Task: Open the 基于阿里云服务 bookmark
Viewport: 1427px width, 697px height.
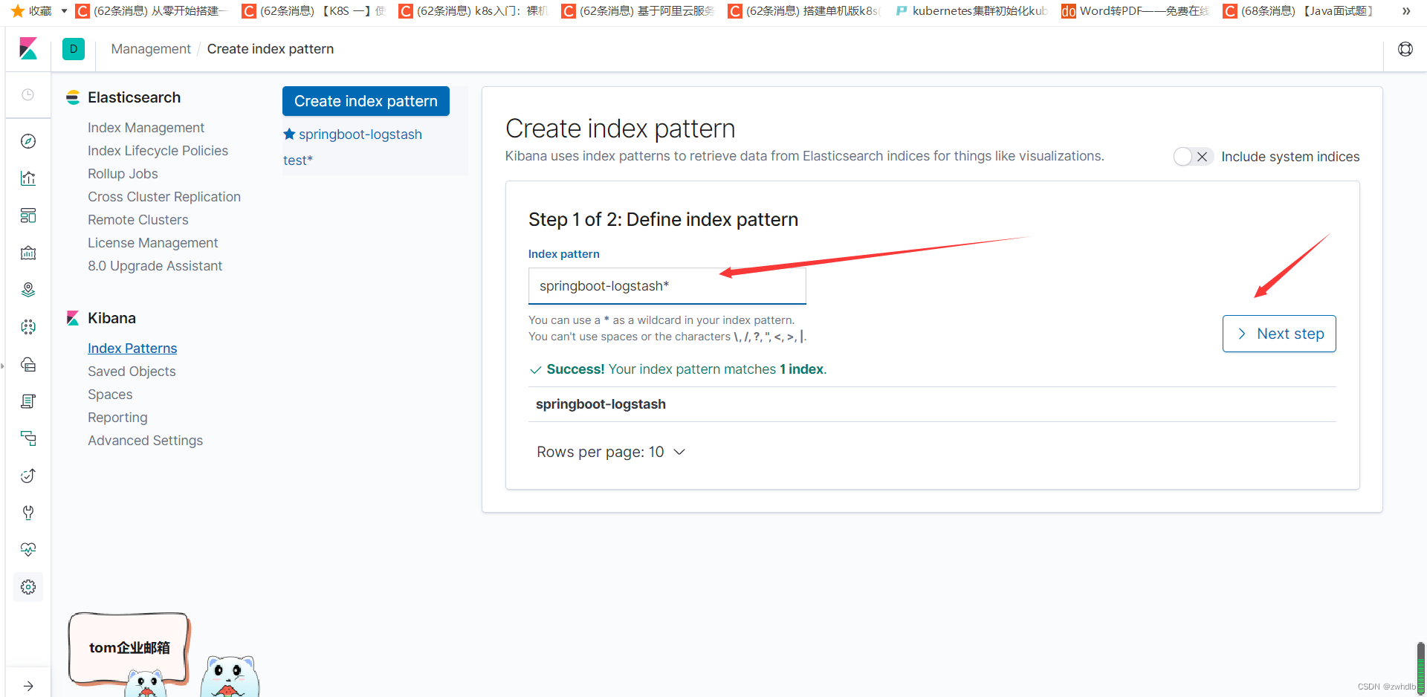Action: [638, 11]
